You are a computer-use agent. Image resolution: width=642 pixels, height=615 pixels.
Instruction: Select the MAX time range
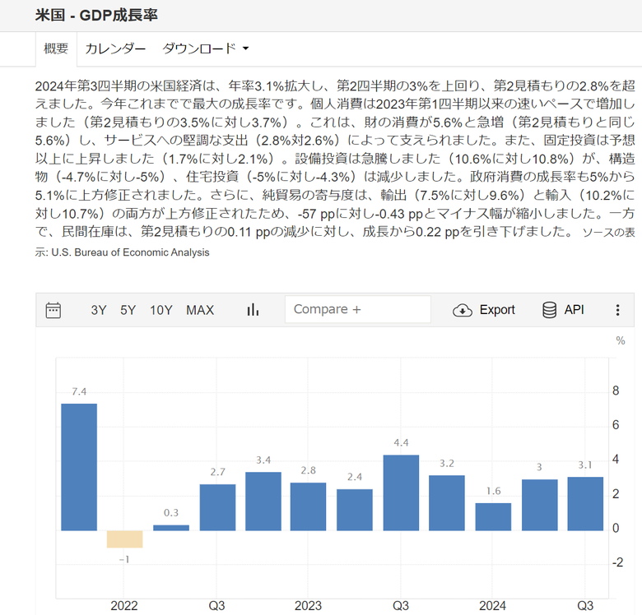(200, 310)
